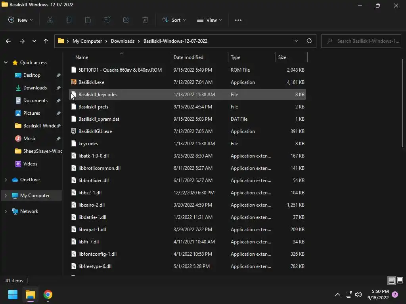Select Documents in the sidebar
The height and width of the screenshot is (304, 406).
(x=35, y=101)
